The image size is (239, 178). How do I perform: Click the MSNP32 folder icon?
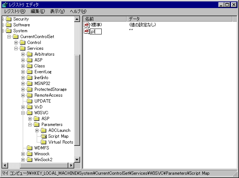(30, 84)
